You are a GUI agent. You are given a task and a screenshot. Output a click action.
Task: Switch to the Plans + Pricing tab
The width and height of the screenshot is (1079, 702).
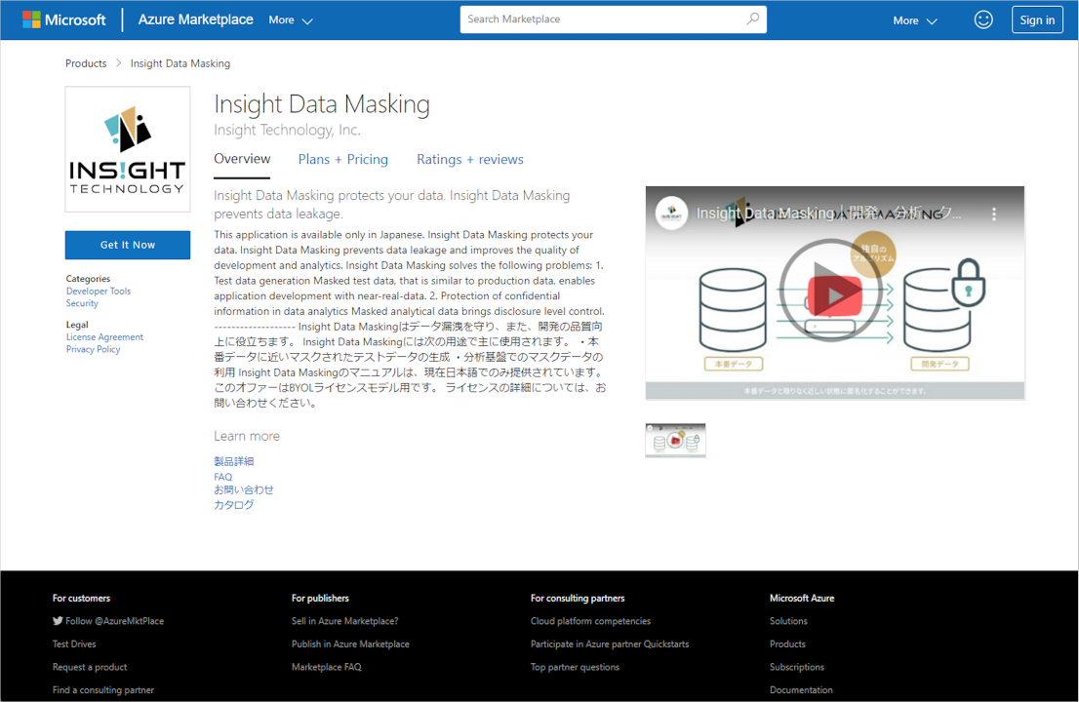(342, 160)
